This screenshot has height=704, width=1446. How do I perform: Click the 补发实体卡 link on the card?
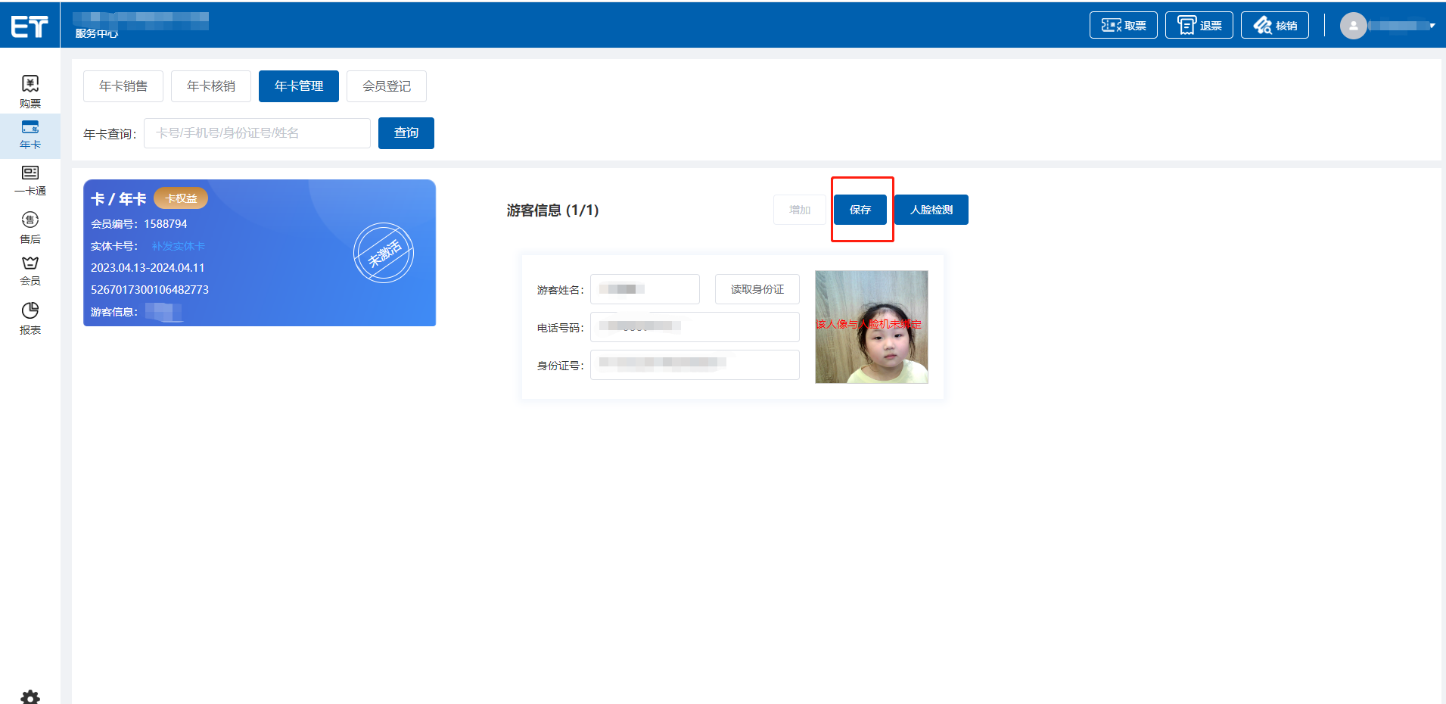pos(178,246)
